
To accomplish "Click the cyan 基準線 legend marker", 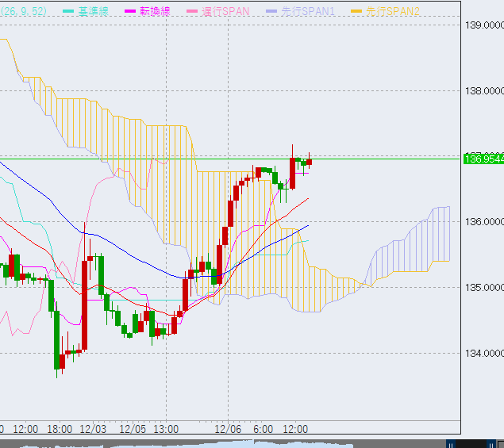I will coord(68,12).
